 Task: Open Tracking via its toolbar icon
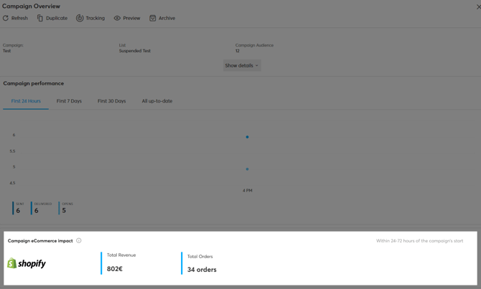click(x=80, y=18)
